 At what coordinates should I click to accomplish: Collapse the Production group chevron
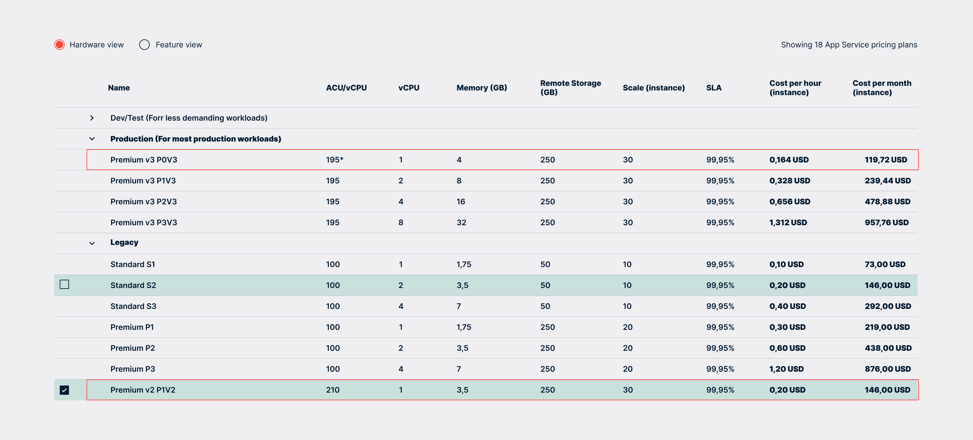[92, 139]
